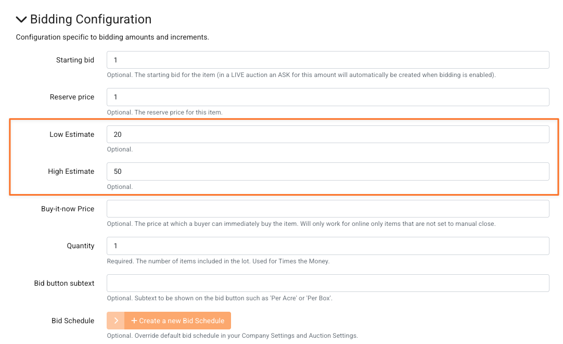Focus the empty Buy-it-now Price field
The width and height of the screenshot is (563, 344).
328,209
